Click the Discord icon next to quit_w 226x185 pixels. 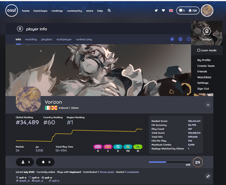click(33, 181)
